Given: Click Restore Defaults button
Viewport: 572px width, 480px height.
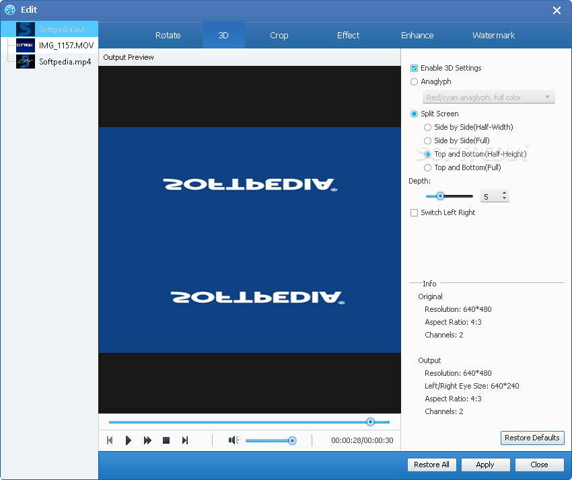Looking at the screenshot, I should (x=532, y=438).
